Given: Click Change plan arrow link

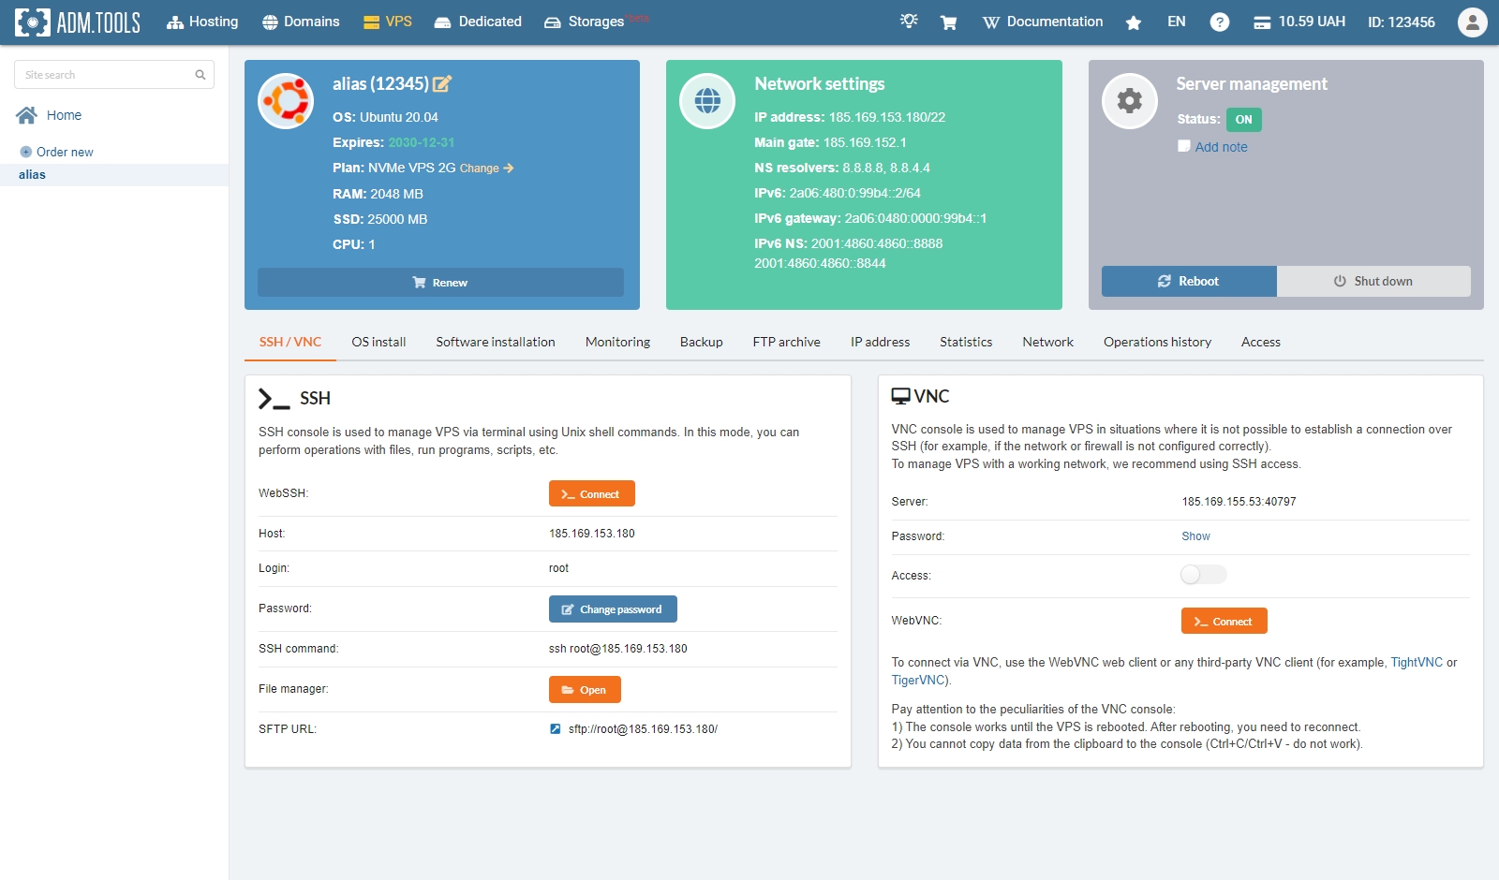Looking at the screenshot, I should (486, 169).
